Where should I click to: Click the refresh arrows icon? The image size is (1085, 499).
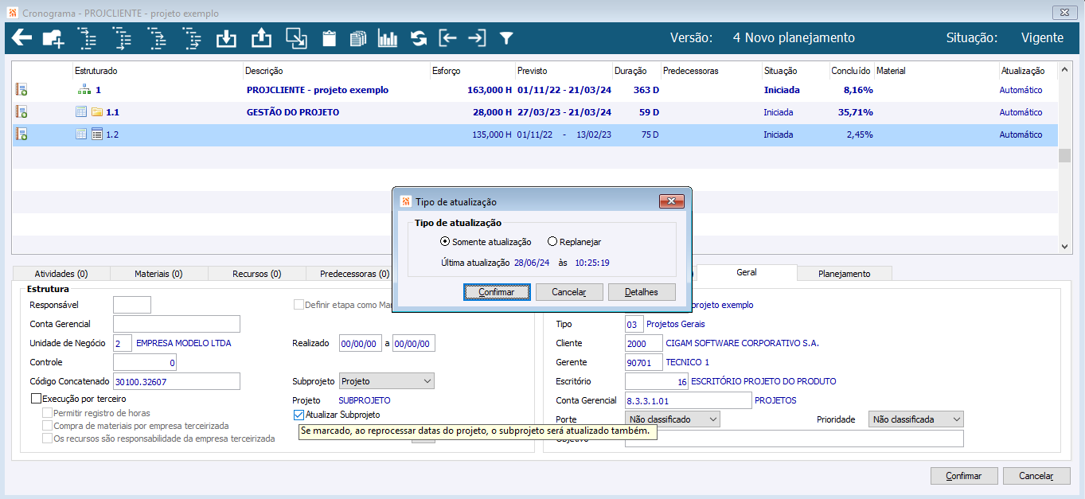418,37
